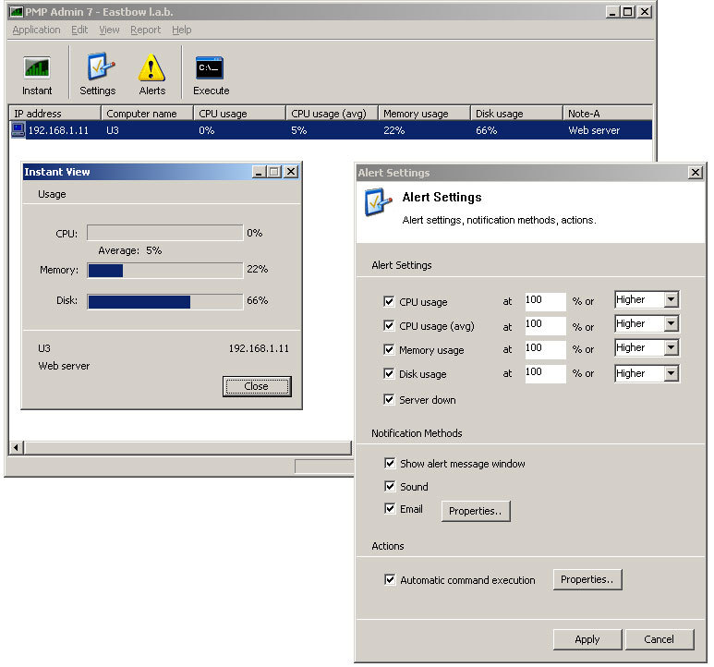Open the Settings toolbar icon
Image resolution: width=714 pixels, height=667 pixels.
[97, 74]
